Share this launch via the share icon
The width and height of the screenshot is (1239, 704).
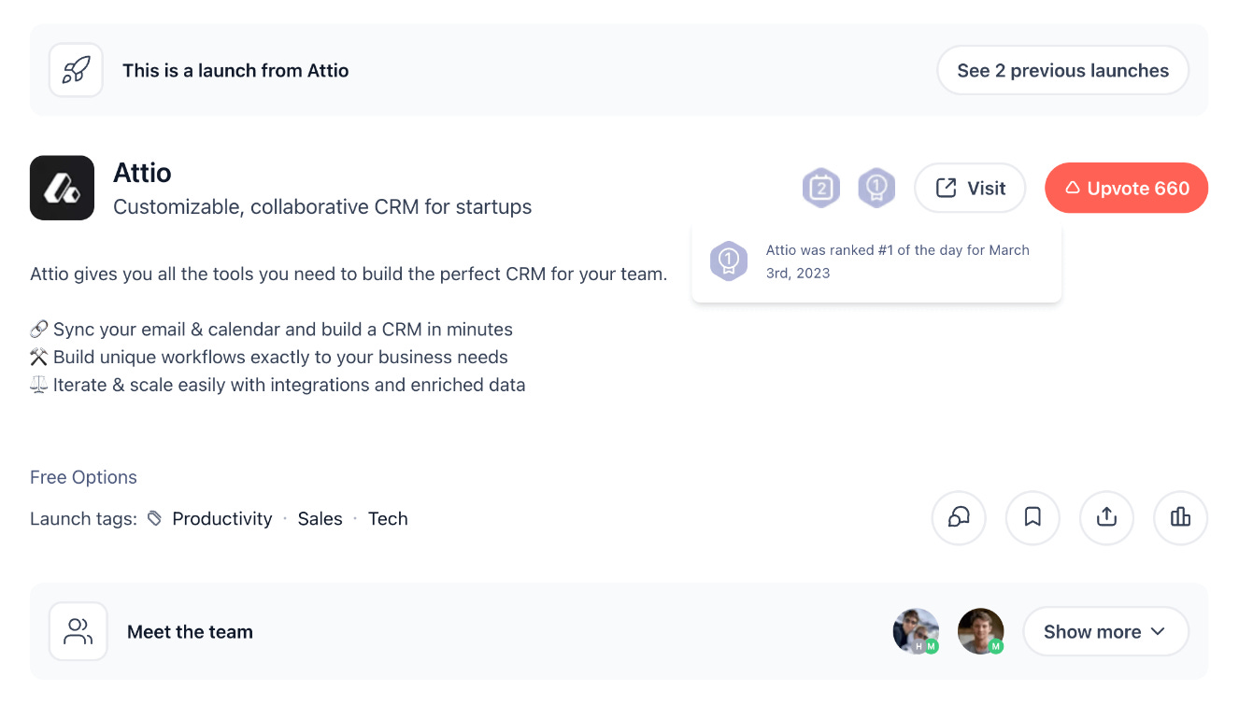tap(1106, 517)
